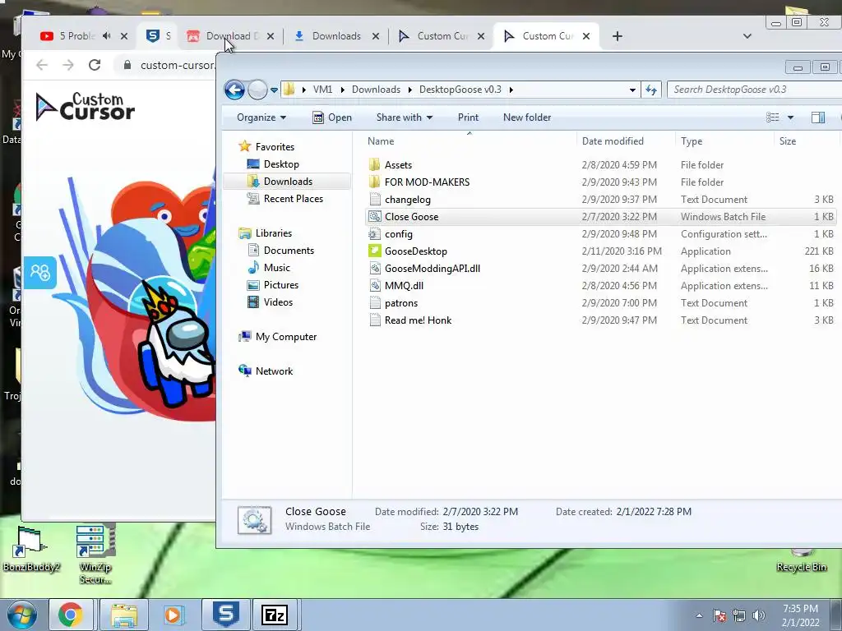Select the Read me! Honk file icon

375,320
